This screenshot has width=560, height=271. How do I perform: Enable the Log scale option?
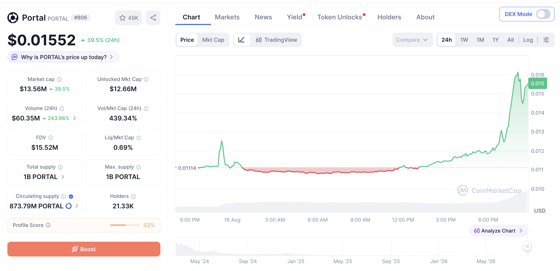pyautogui.click(x=528, y=40)
